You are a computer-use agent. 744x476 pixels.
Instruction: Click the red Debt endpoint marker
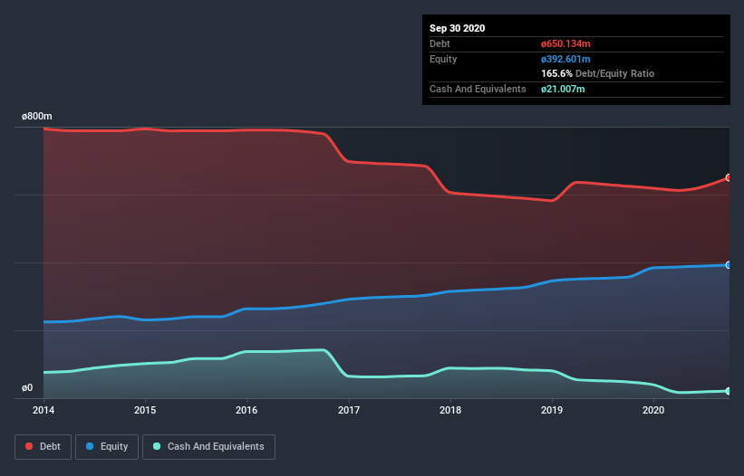click(729, 177)
